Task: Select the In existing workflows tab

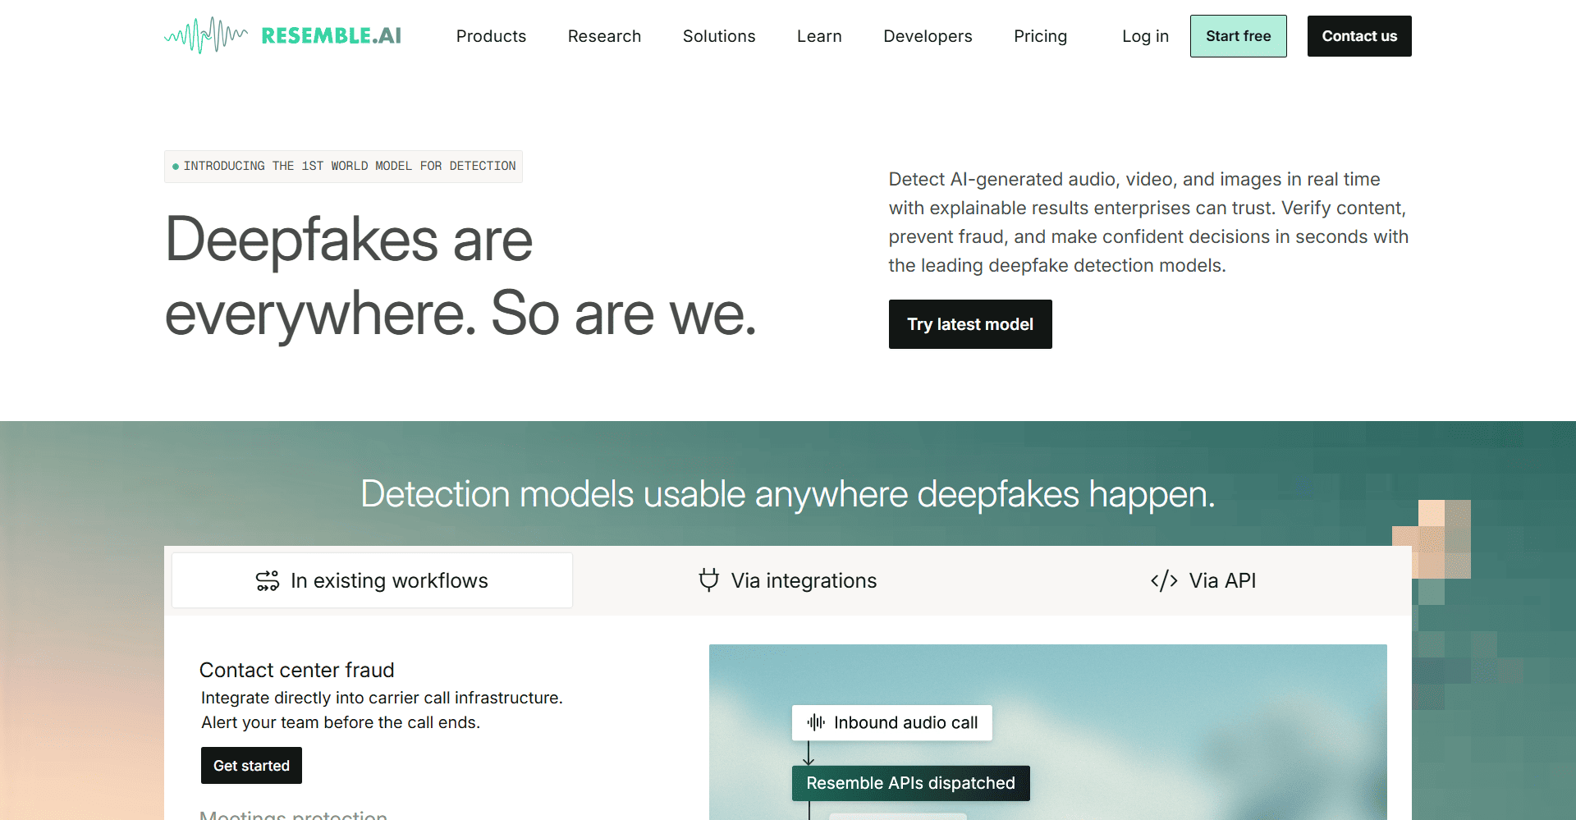Action: pos(372,580)
